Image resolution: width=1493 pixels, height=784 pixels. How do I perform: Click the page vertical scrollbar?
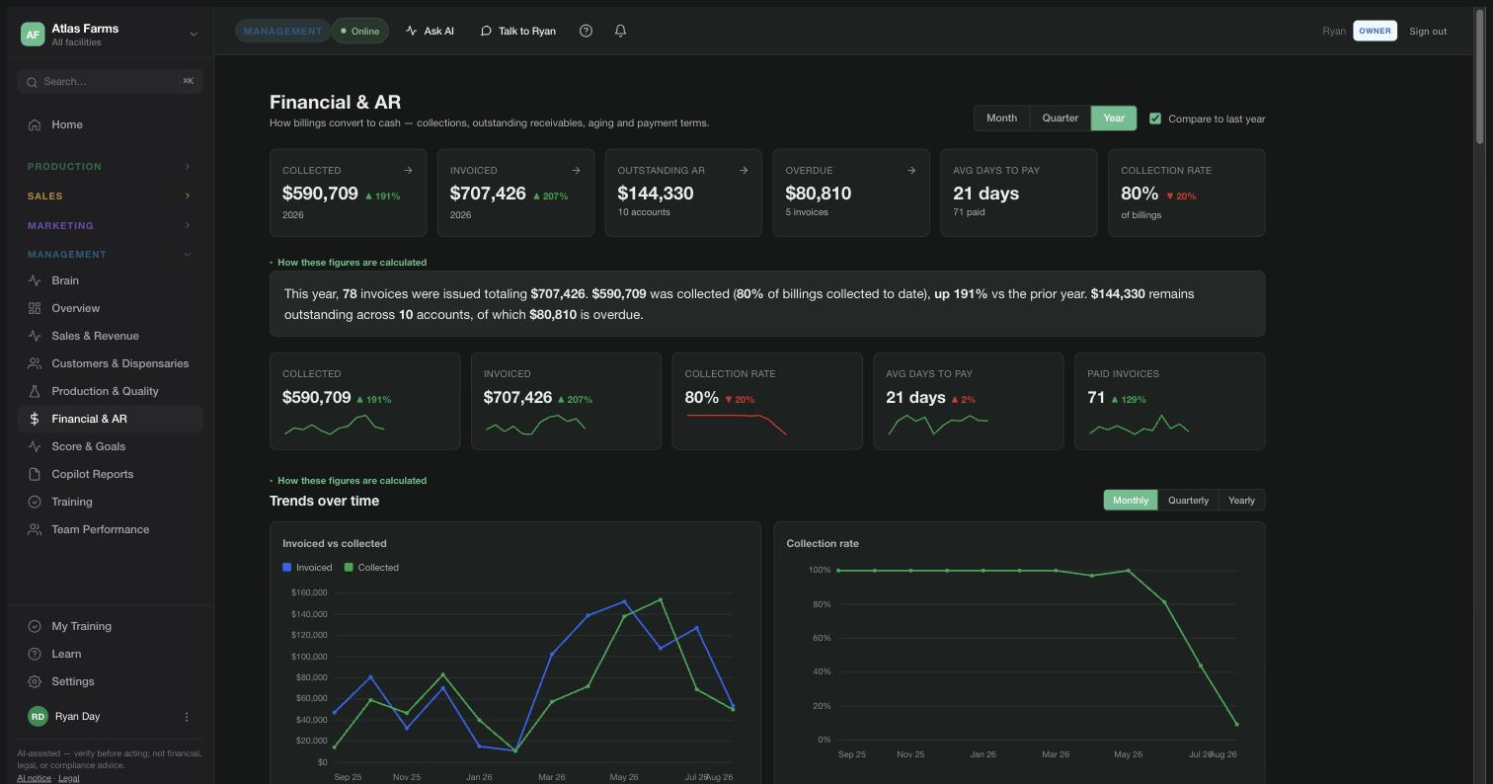click(1479, 79)
